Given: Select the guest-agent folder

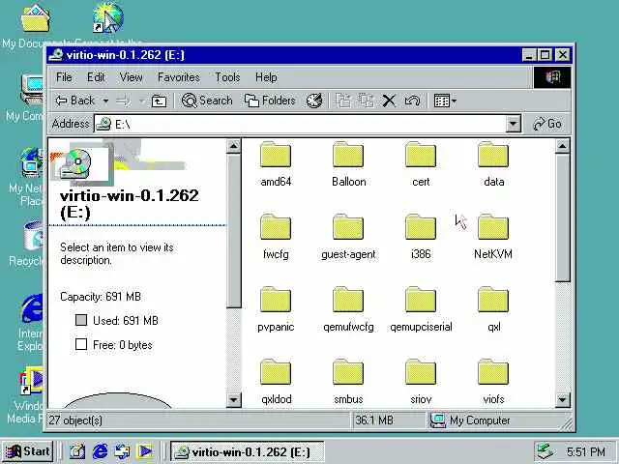Looking at the screenshot, I should pos(348,236).
